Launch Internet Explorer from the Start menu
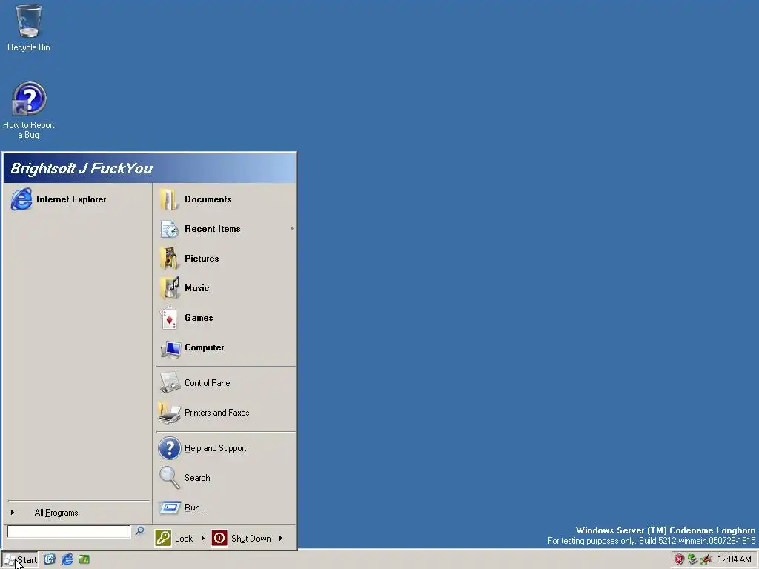The width and height of the screenshot is (759, 569). pyautogui.click(x=77, y=199)
